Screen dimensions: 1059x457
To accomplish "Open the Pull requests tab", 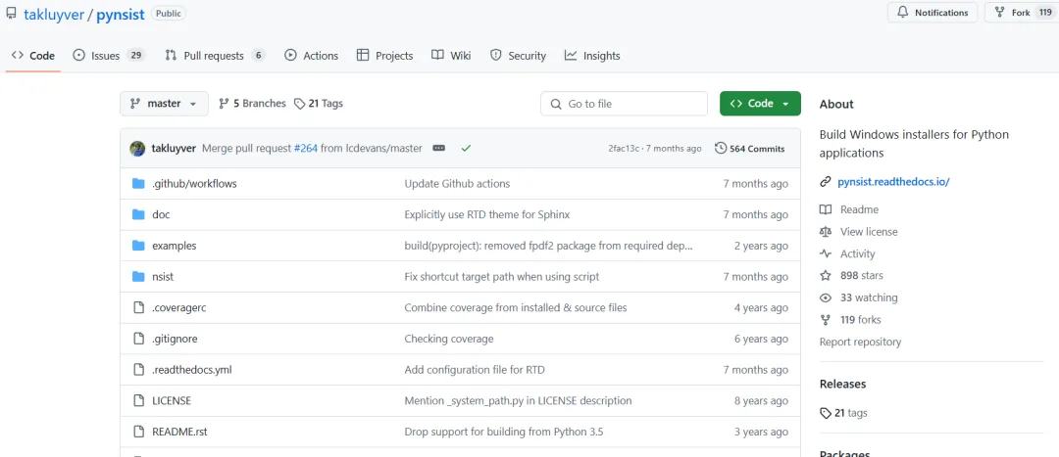I will click(x=214, y=56).
